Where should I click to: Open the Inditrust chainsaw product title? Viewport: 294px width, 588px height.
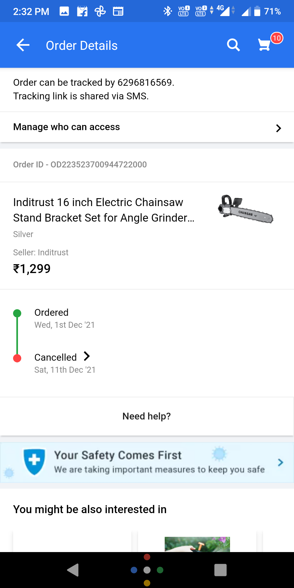pyautogui.click(x=103, y=210)
